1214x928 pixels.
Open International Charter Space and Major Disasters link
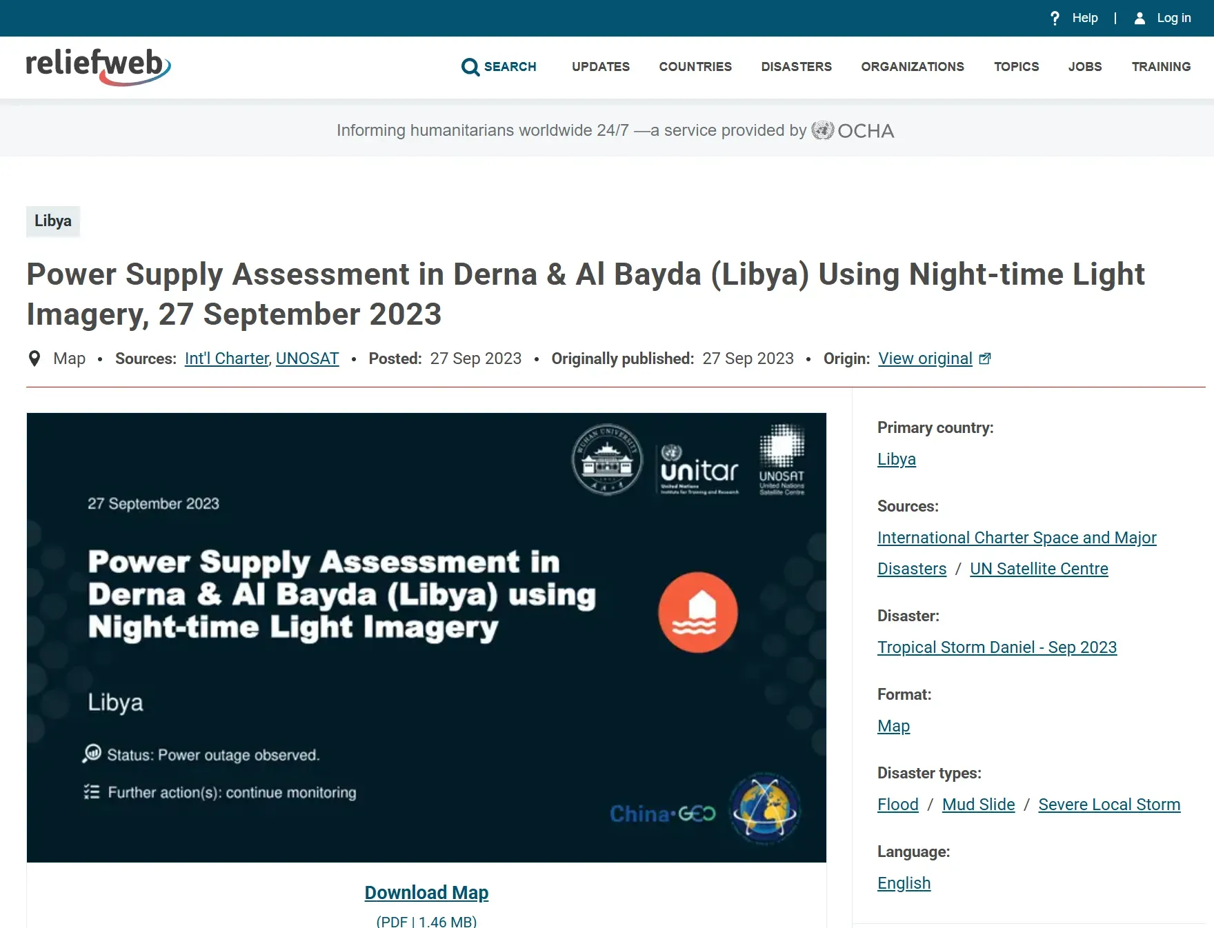pos(1017,553)
